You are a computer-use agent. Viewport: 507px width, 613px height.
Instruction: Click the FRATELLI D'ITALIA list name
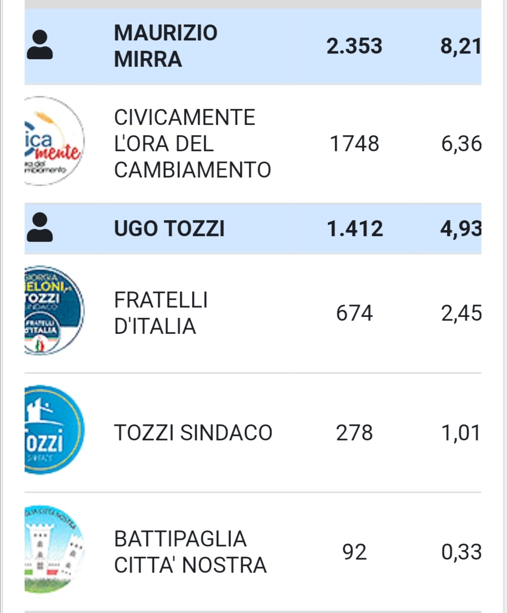161,313
